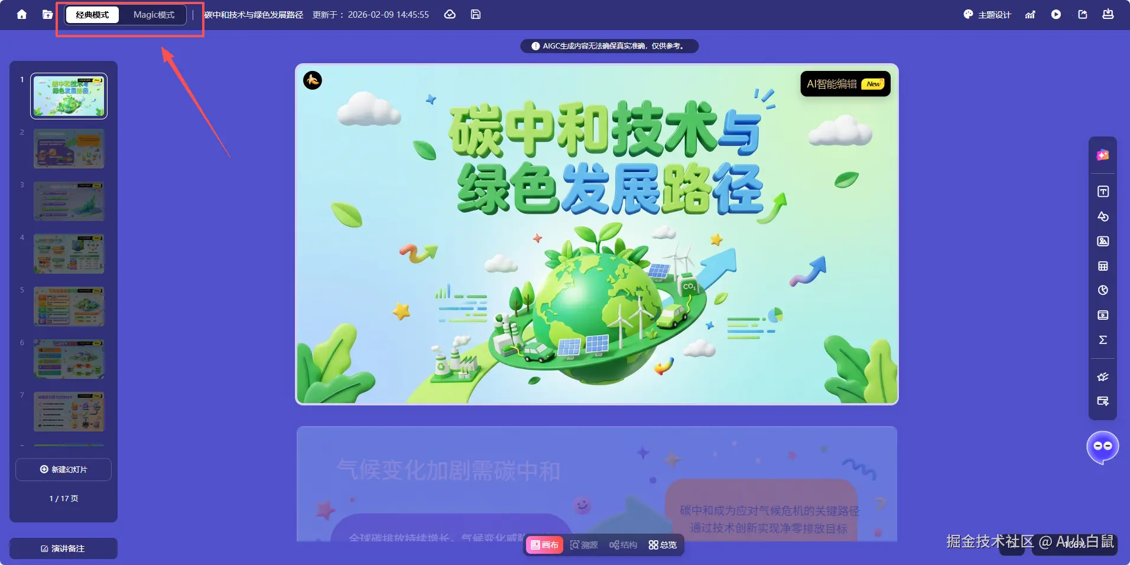Start slideshow with the play icon
This screenshot has height=565, width=1130.
[x=1056, y=14]
